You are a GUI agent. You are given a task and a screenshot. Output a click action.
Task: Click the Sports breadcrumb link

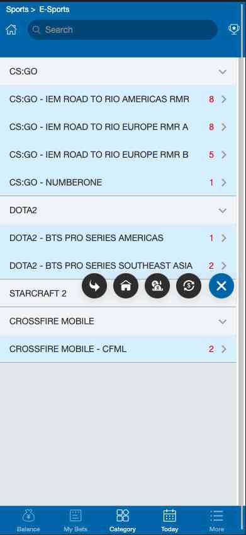(x=17, y=9)
